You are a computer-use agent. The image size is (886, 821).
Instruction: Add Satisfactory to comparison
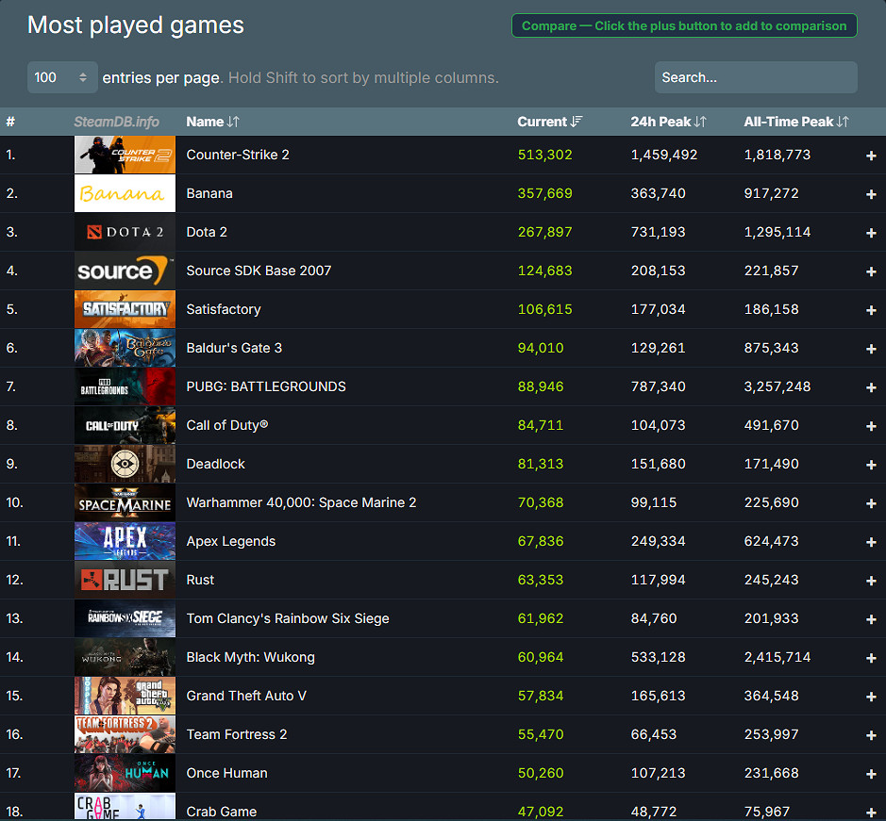pos(871,309)
